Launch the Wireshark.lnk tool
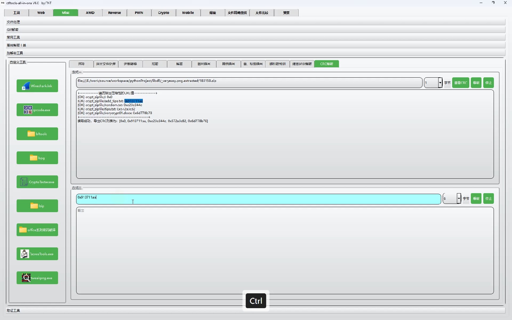This screenshot has width=512, height=320. point(37,86)
